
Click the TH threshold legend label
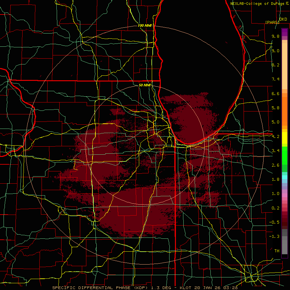pyautogui.click(x=277, y=251)
